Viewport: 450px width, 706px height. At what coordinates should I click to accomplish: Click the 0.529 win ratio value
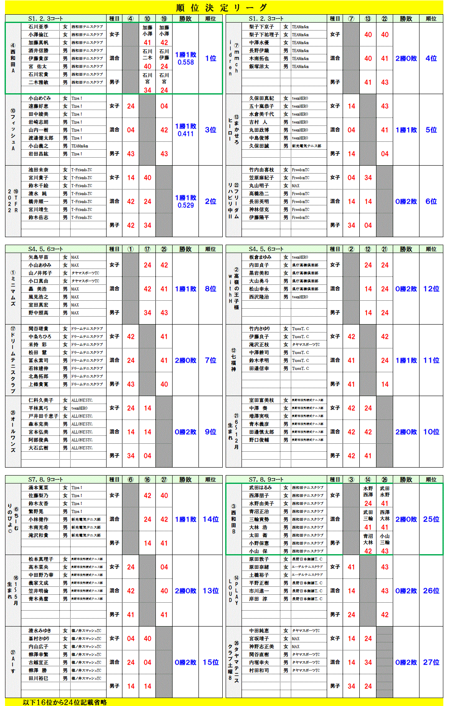tap(186, 205)
